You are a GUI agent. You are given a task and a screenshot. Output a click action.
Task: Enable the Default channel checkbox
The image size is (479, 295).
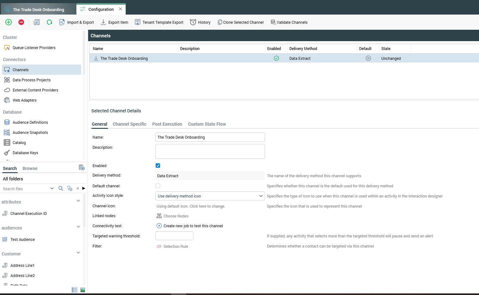[158, 186]
